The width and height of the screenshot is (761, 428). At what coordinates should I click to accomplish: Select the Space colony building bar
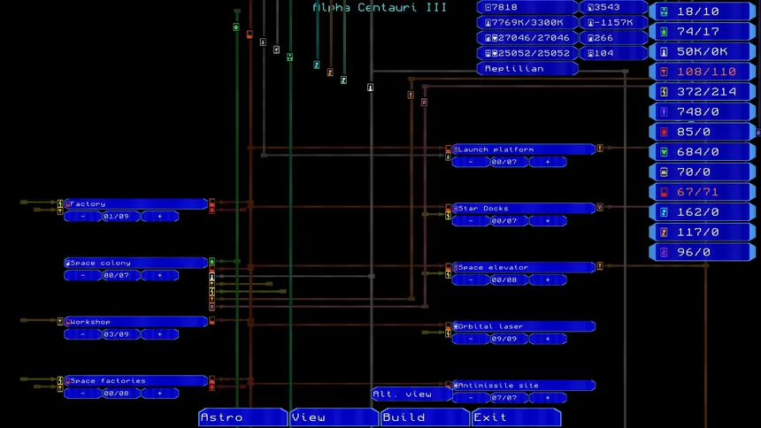tap(136, 263)
